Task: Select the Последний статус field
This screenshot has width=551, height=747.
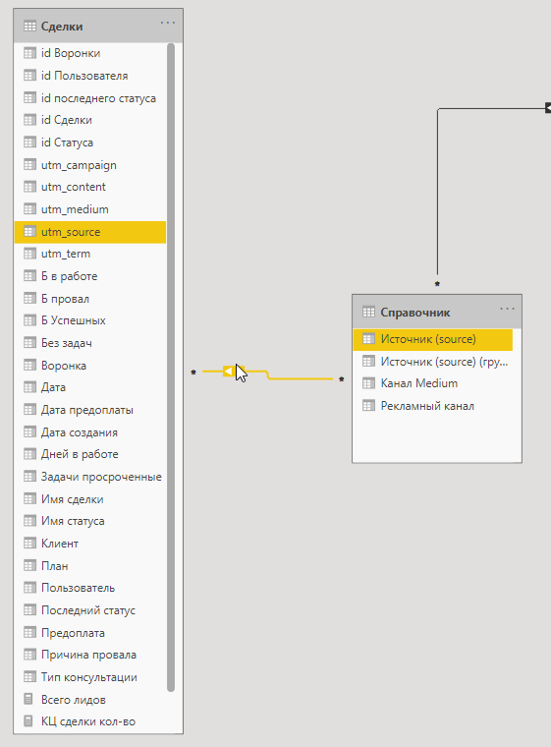Action: coord(90,610)
